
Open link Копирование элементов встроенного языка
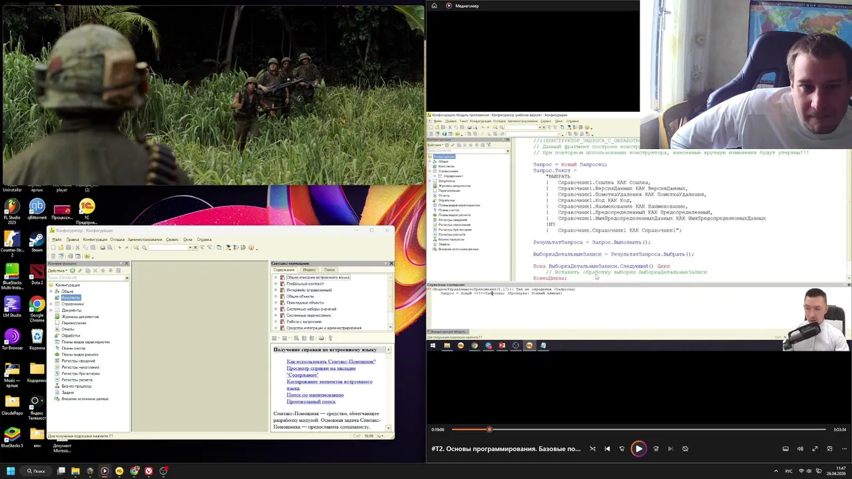pyautogui.click(x=329, y=385)
